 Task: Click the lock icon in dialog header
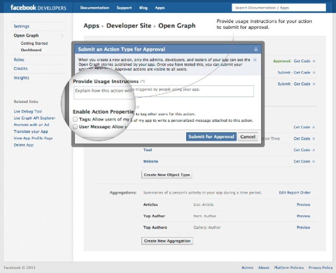pyautogui.click(x=256, y=49)
